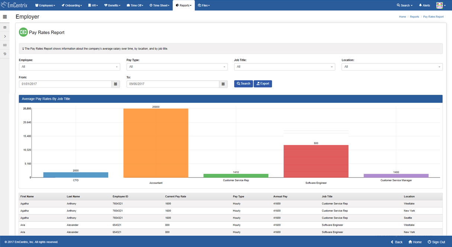
Task: Sort table by Last Name column header
Action: (x=73, y=196)
